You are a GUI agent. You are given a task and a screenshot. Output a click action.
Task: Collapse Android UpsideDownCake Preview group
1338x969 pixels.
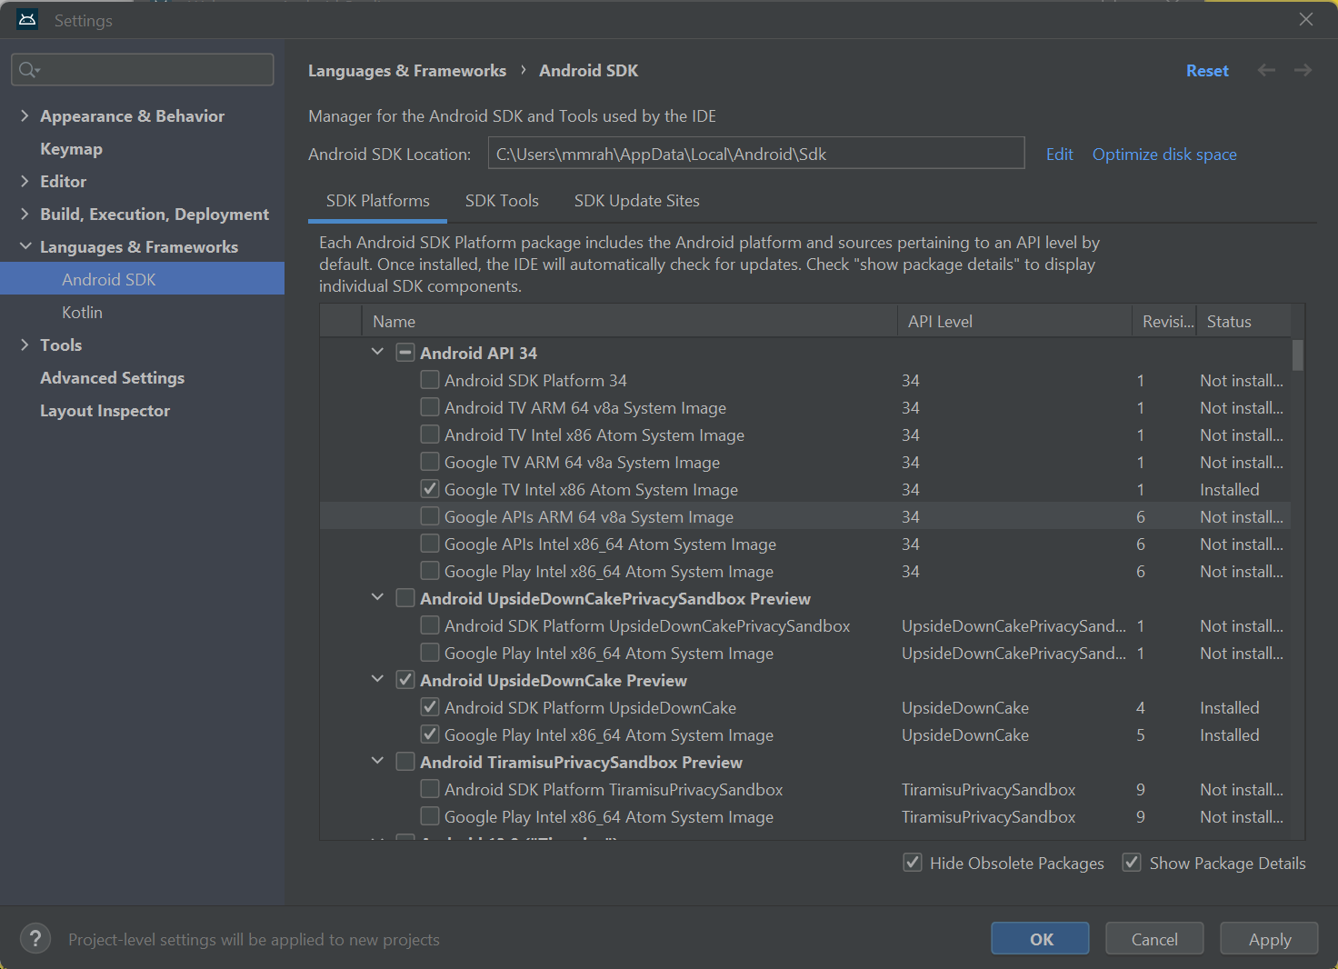click(377, 679)
